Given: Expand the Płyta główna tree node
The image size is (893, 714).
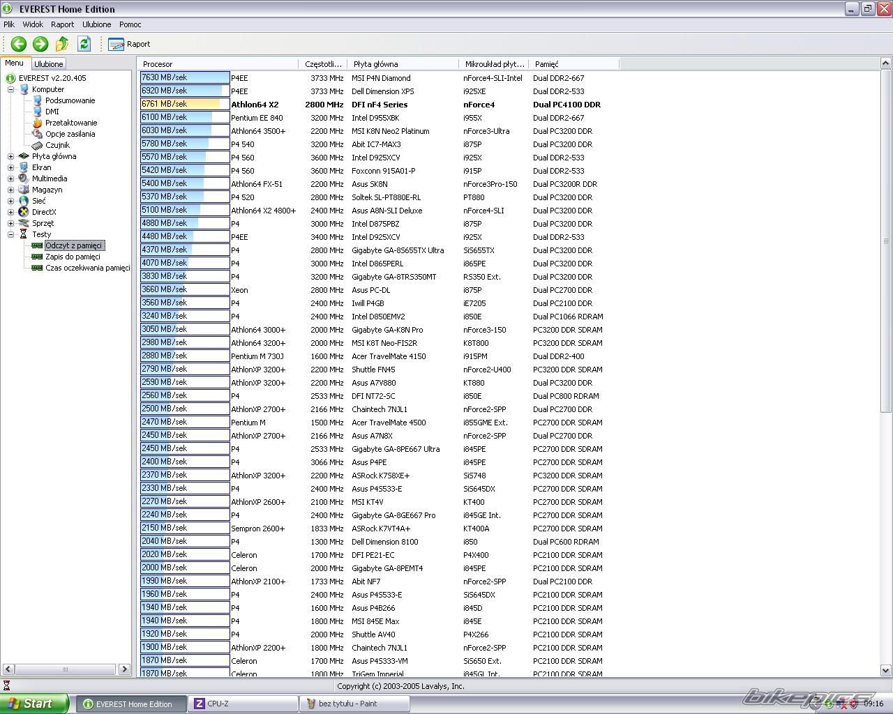Looking at the screenshot, I should coord(10,156).
